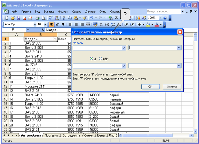Insert hyperlink globe icon
This screenshot has height=144, width=199.
click(x=110, y=18)
